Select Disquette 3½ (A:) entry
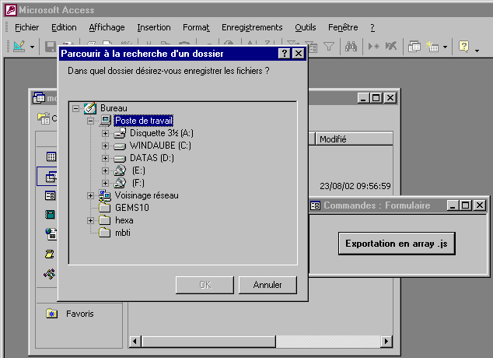Image resolution: width=493 pixels, height=358 pixels. click(162, 133)
